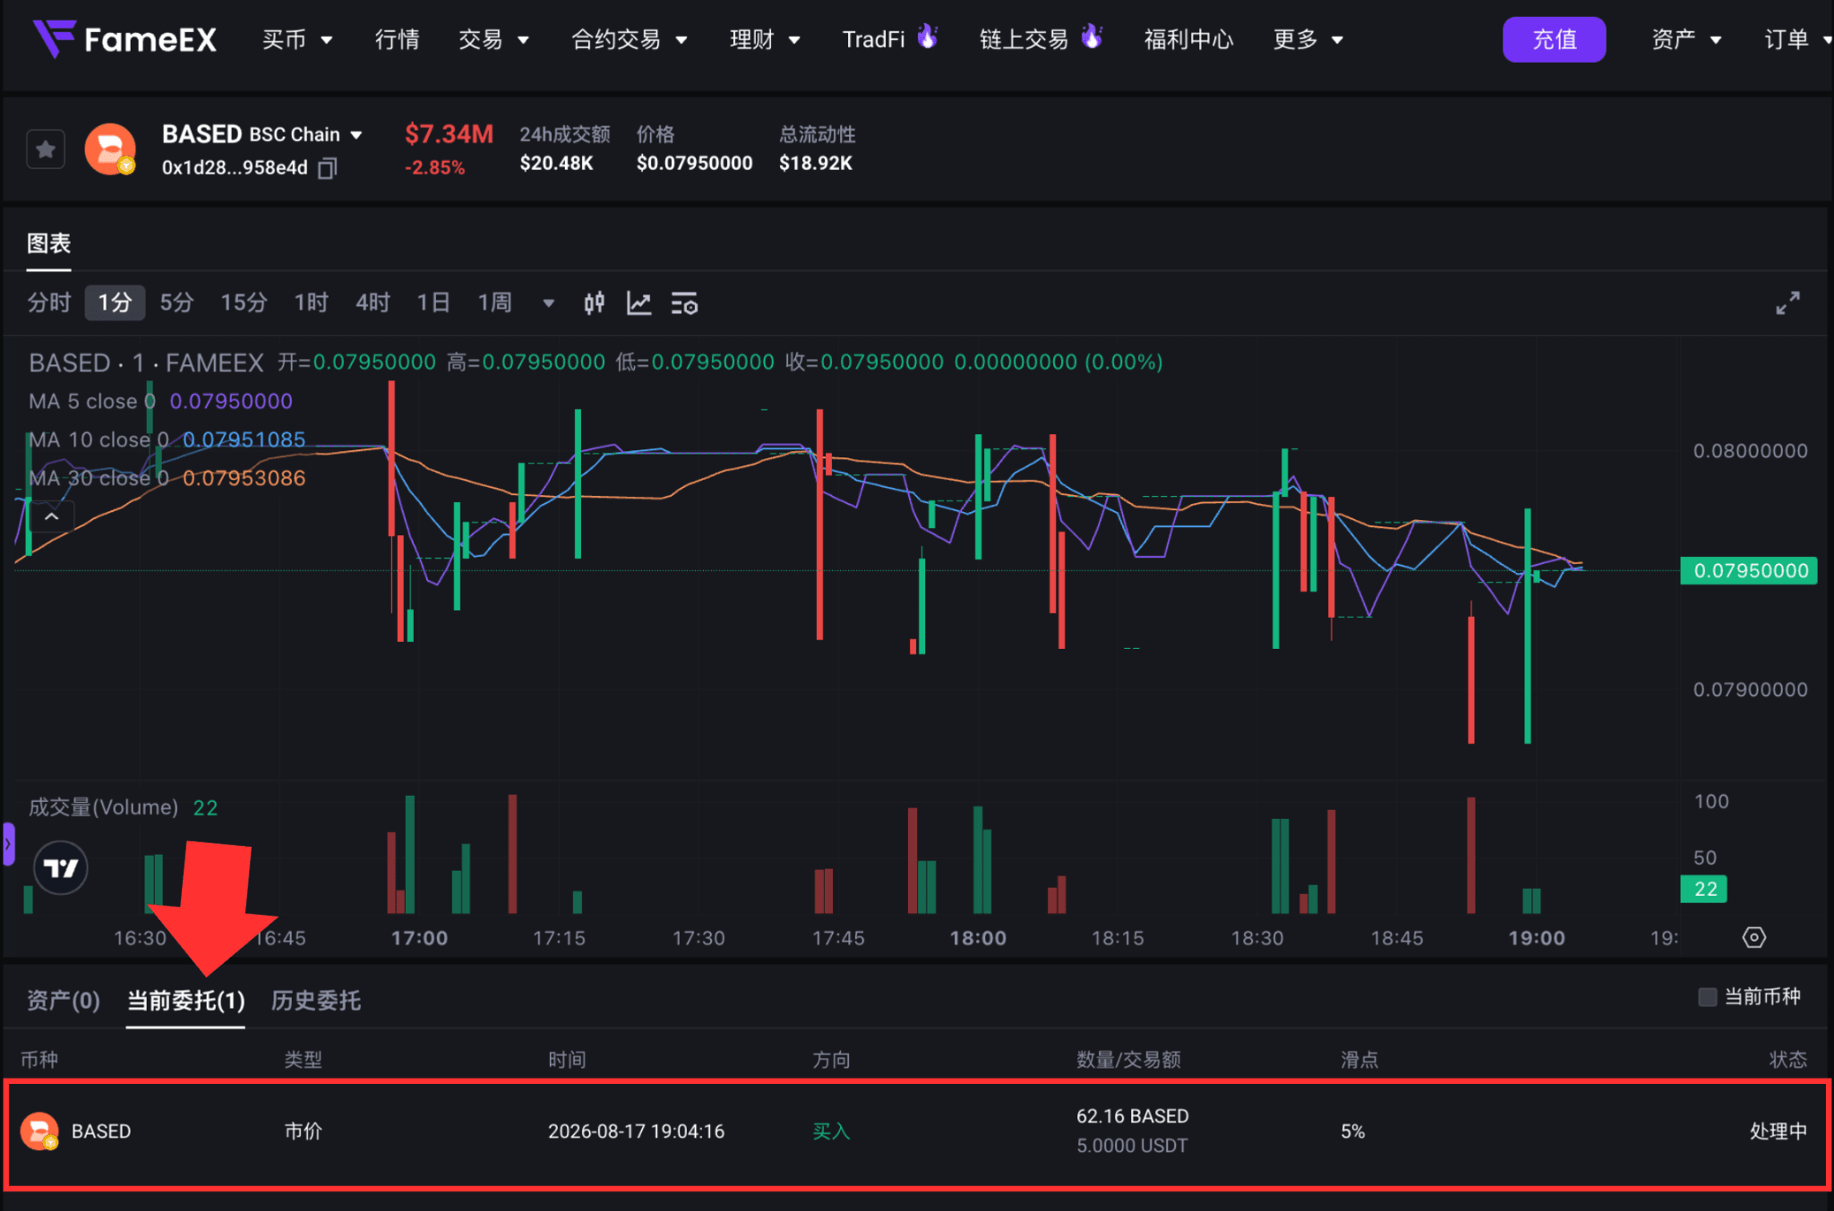
Task: Select the 1时 chart interval
Action: coord(311,303)
